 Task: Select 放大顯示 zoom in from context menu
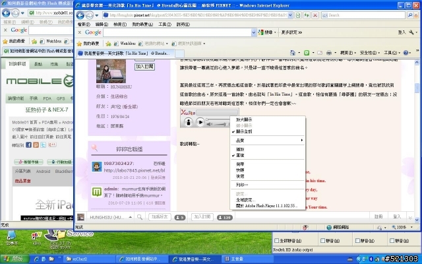point(268,119)
